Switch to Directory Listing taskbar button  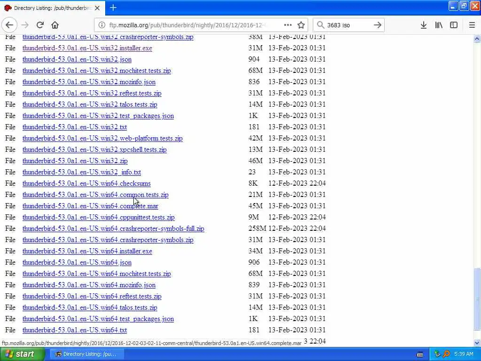pyautogui.click(x=87, y=354)
